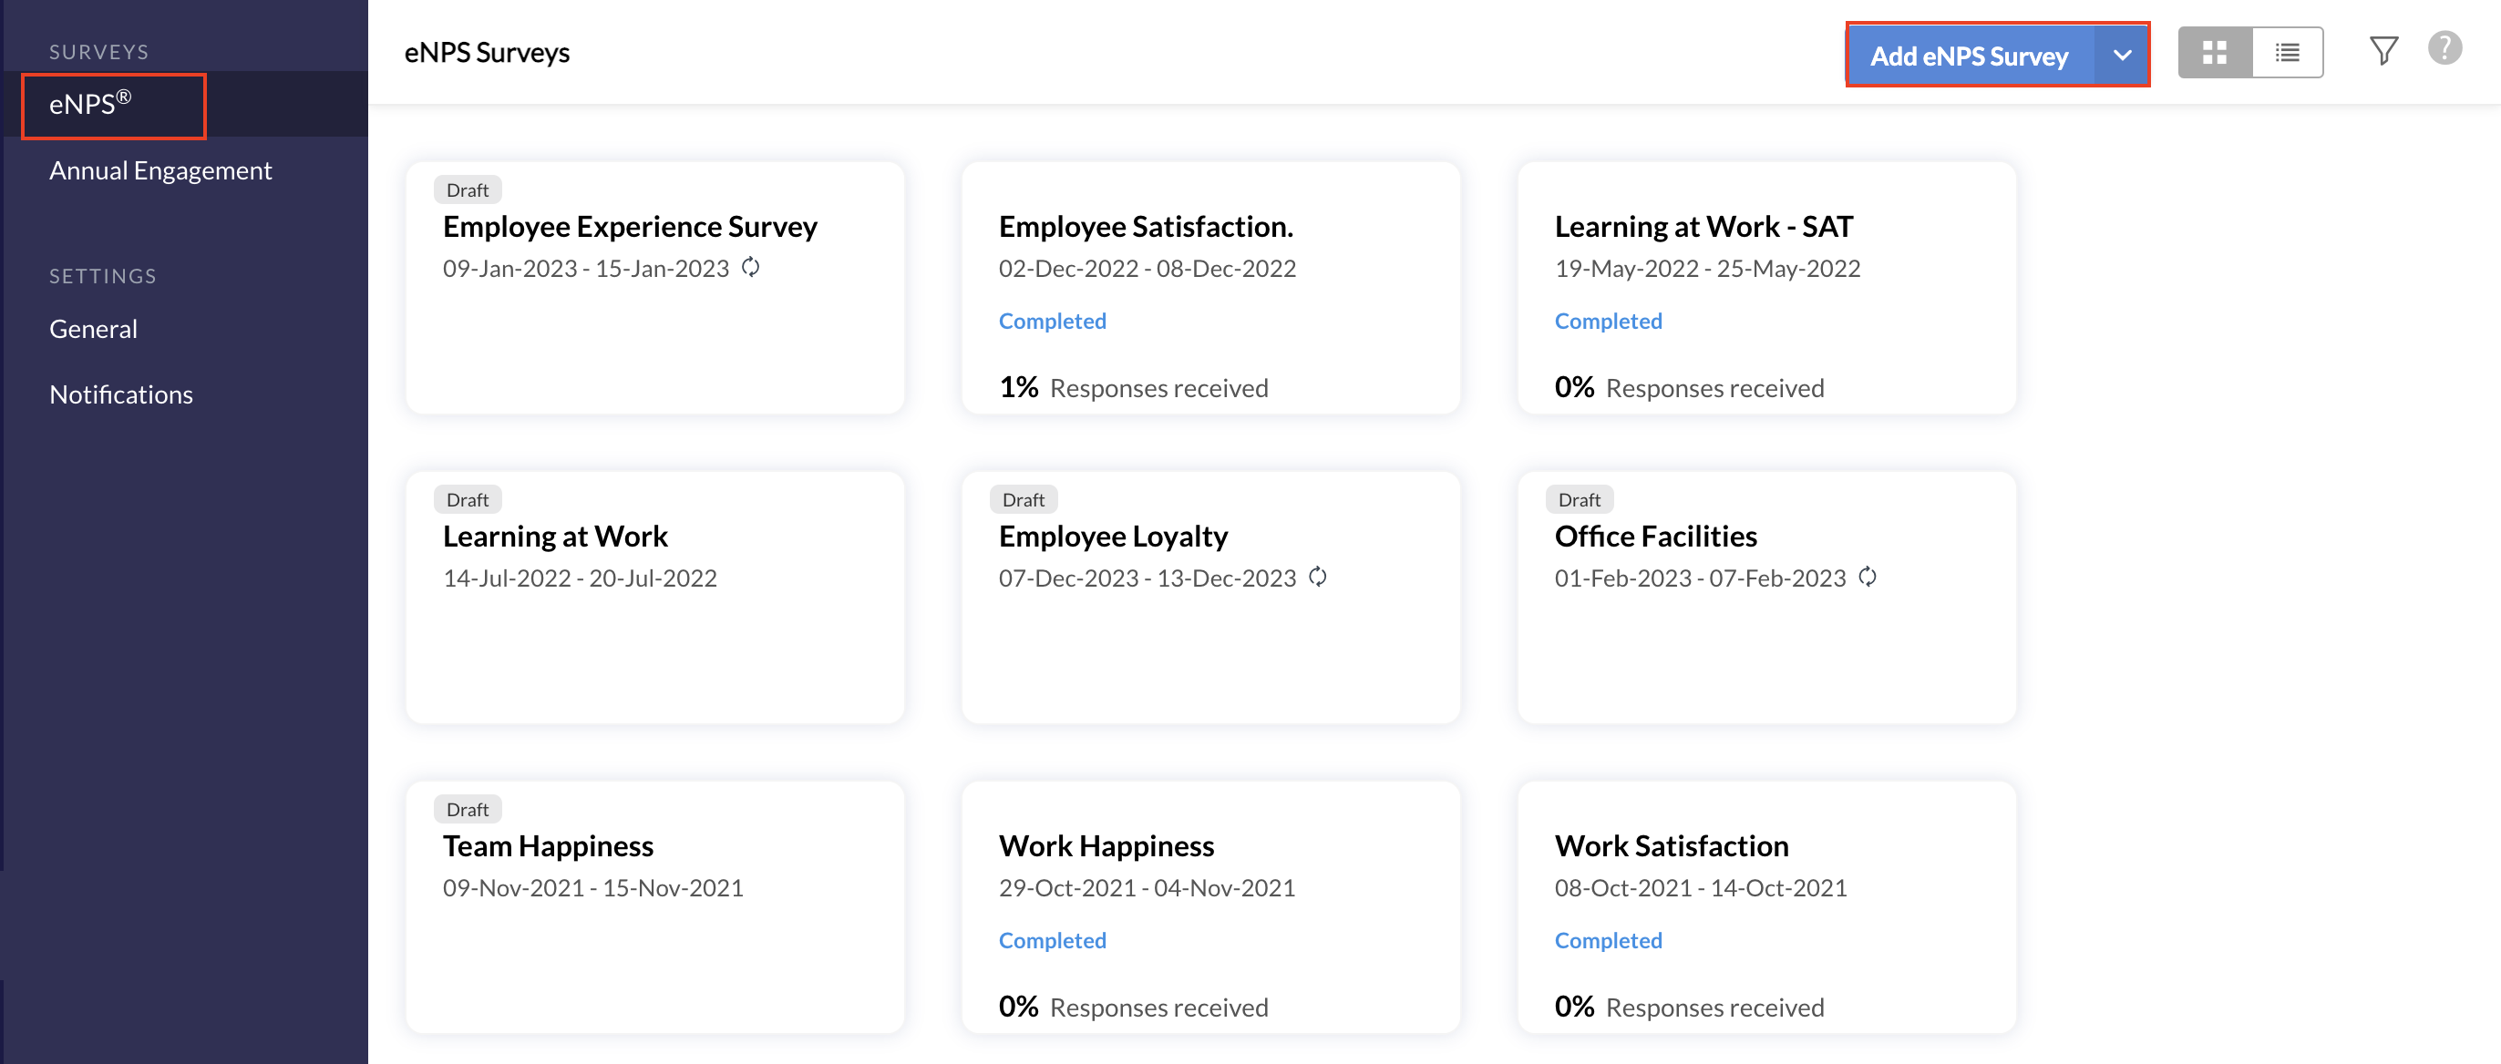Screen dimensions: 2501x1064
Task: Click Completed status on Employee Satisfaction.
Action: coord(1053,321)
